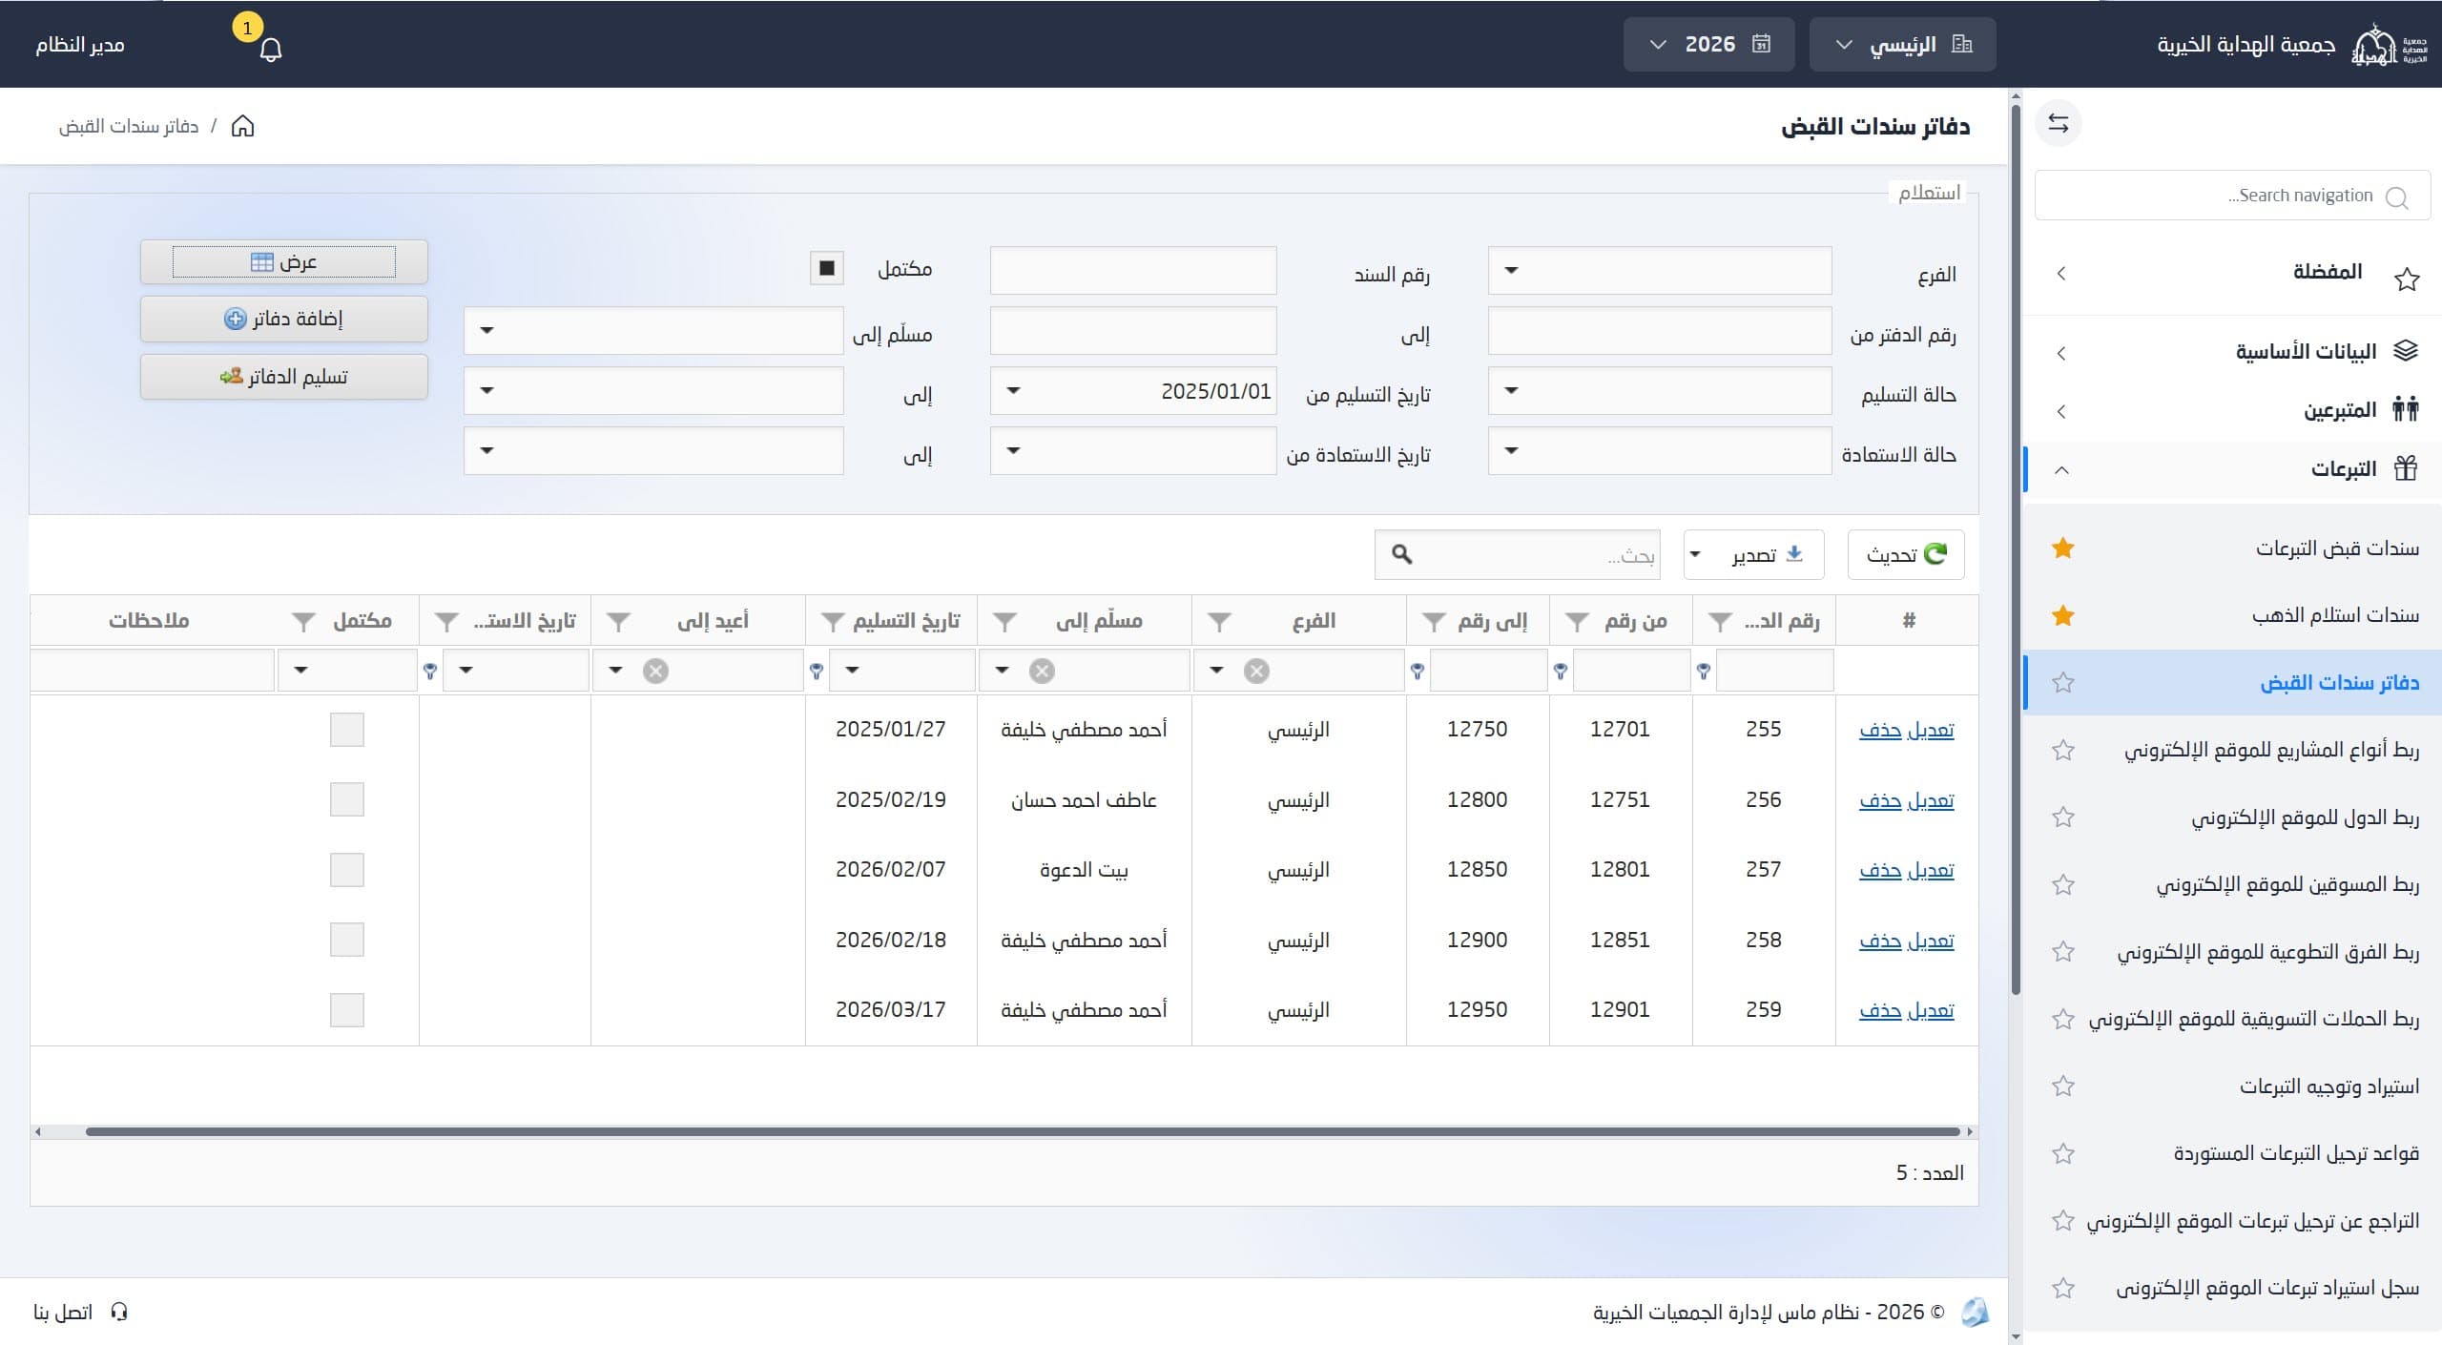The height and width of the screenshot is (1345, 2442).
Task: Favorite the دفاتر سندات القبض star
Action: point(2063,682)
